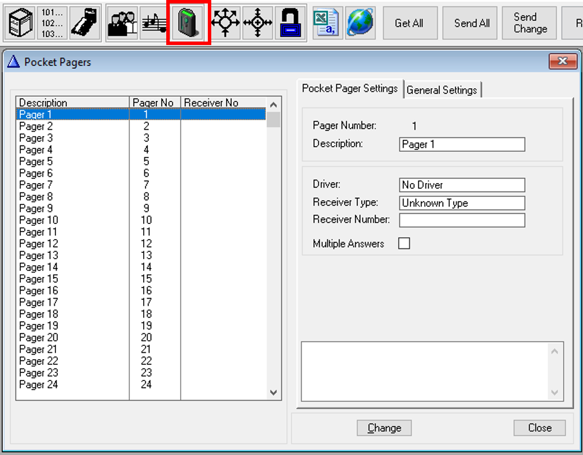Select the Pager 24 row
The image size is (583, 455).
pyautogui.click(x=141, y=385)
